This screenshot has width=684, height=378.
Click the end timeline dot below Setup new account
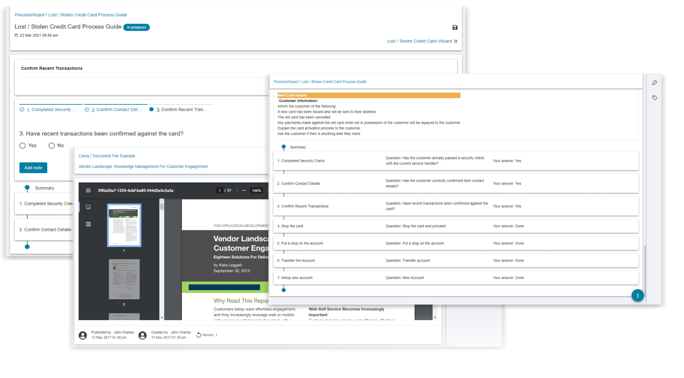(283, 290)
